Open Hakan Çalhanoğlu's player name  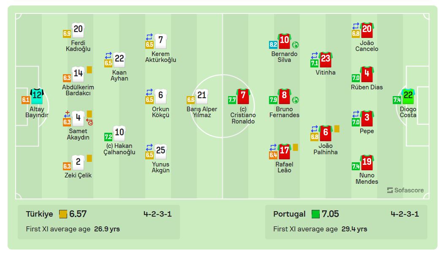[120, 149]
